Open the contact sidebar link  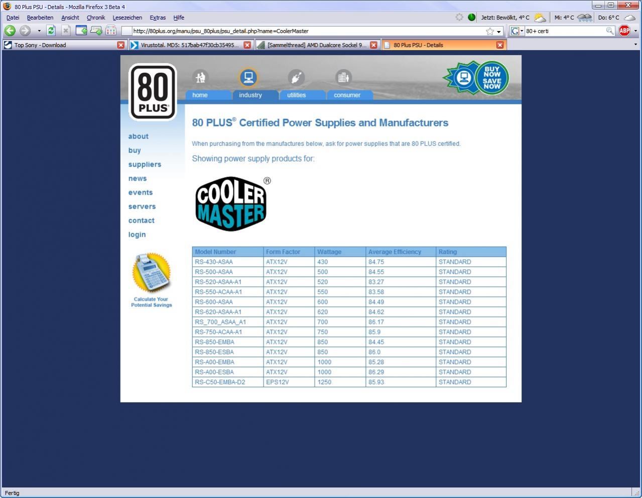[x=141, y=221]
